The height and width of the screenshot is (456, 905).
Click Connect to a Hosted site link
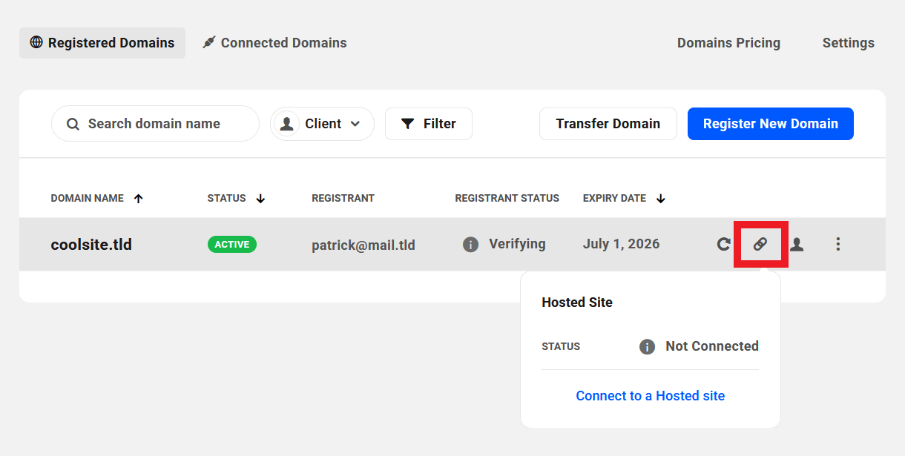[x=651, y=396]
